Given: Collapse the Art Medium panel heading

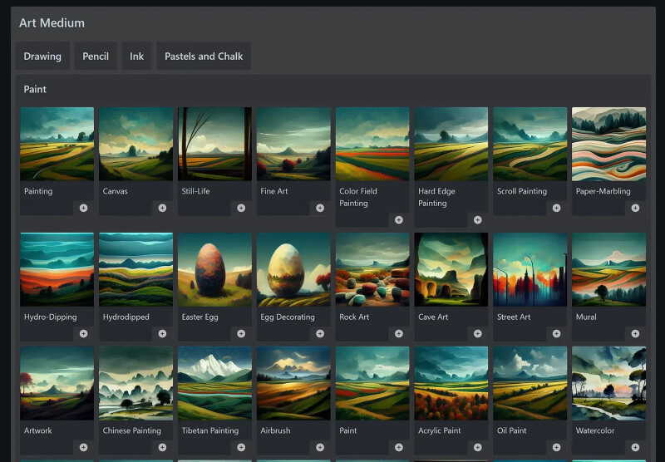Looking at the screenshot, I should click(x=52, y=23).
